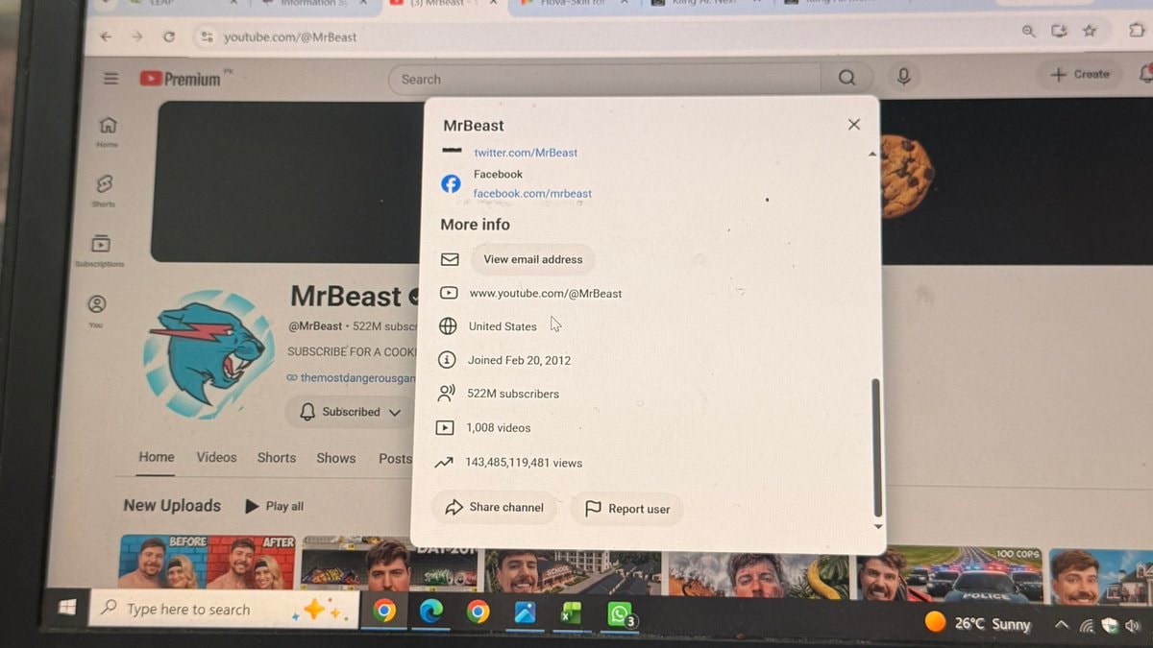
Task: Click the Facebook logo icon
Action: [451, 183]
